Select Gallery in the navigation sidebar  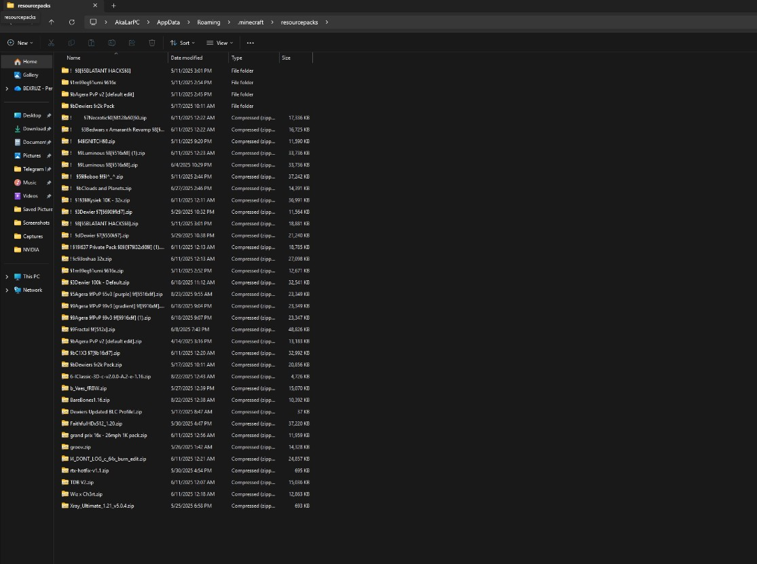tap(31, 75)
